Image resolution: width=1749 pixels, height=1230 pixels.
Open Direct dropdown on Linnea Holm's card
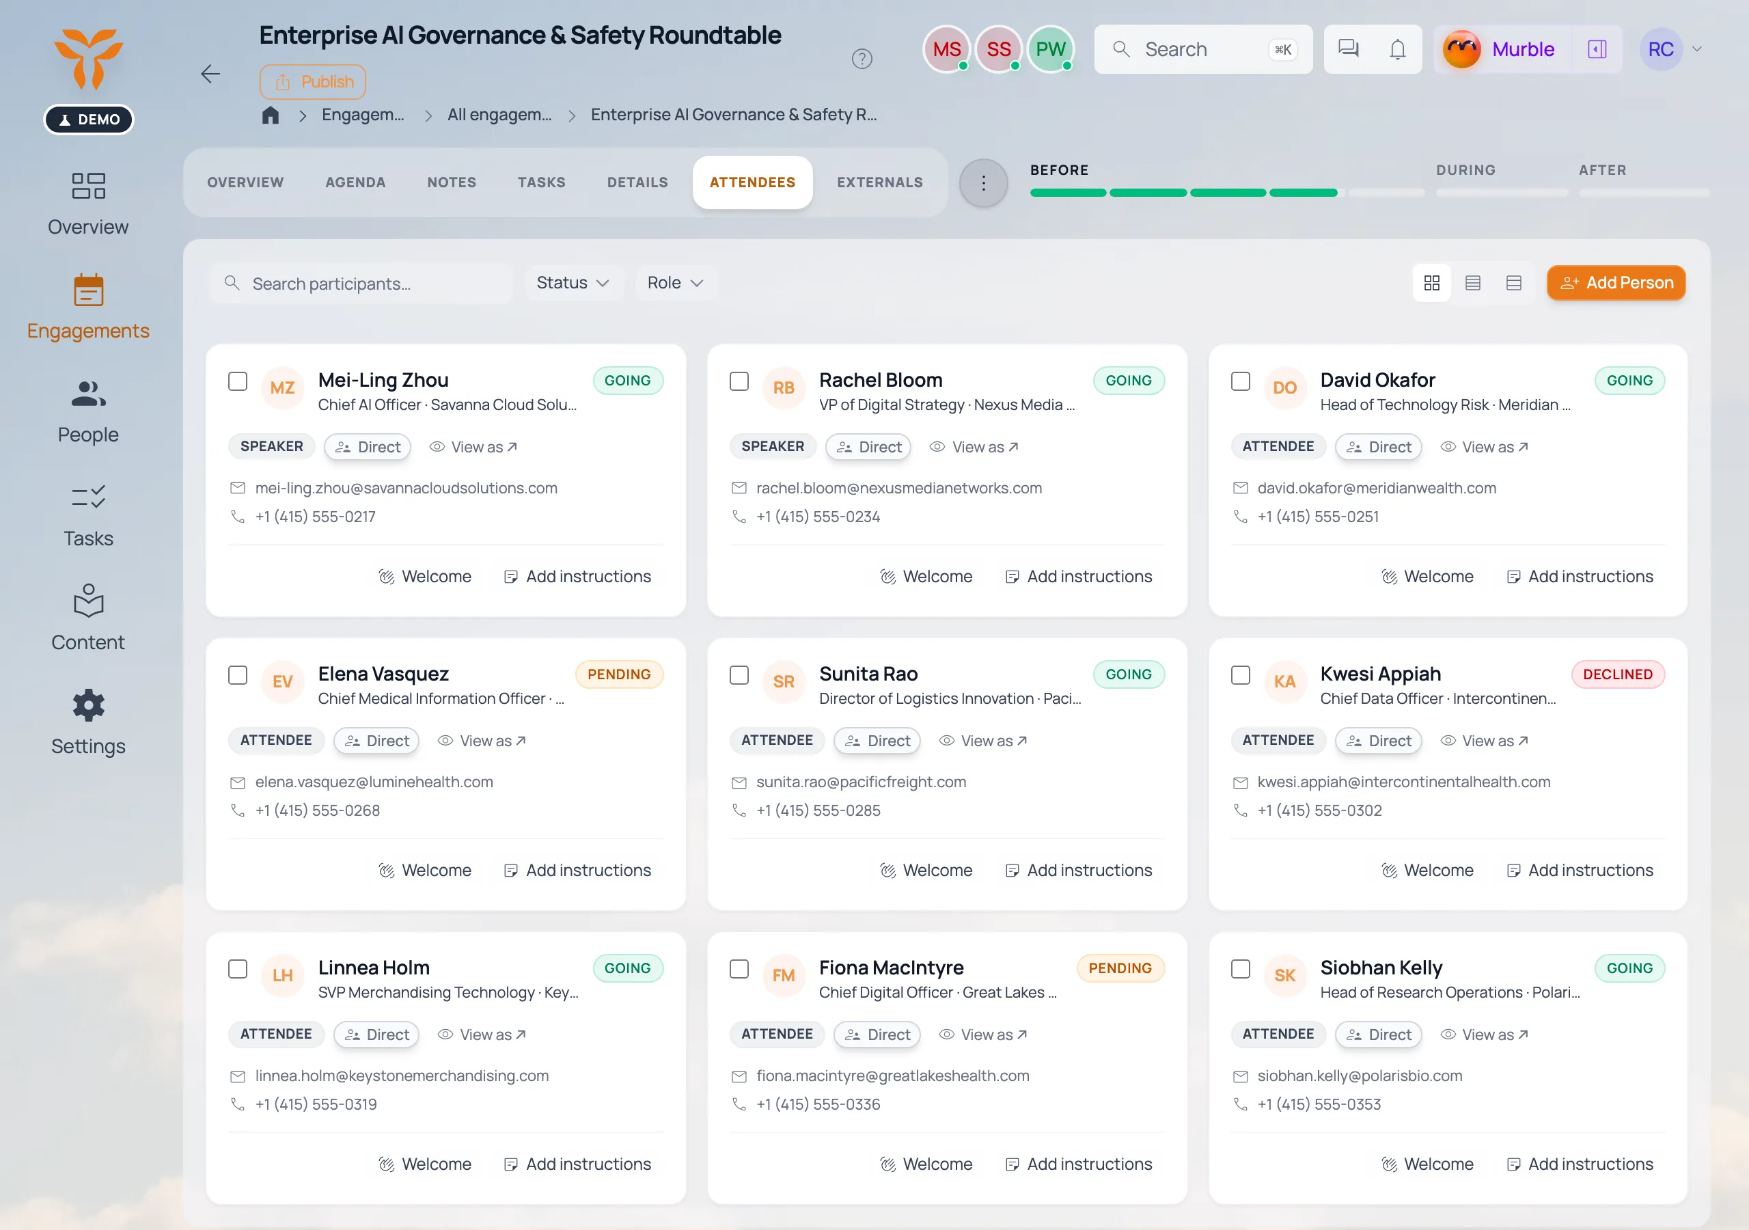[376, 1034]
